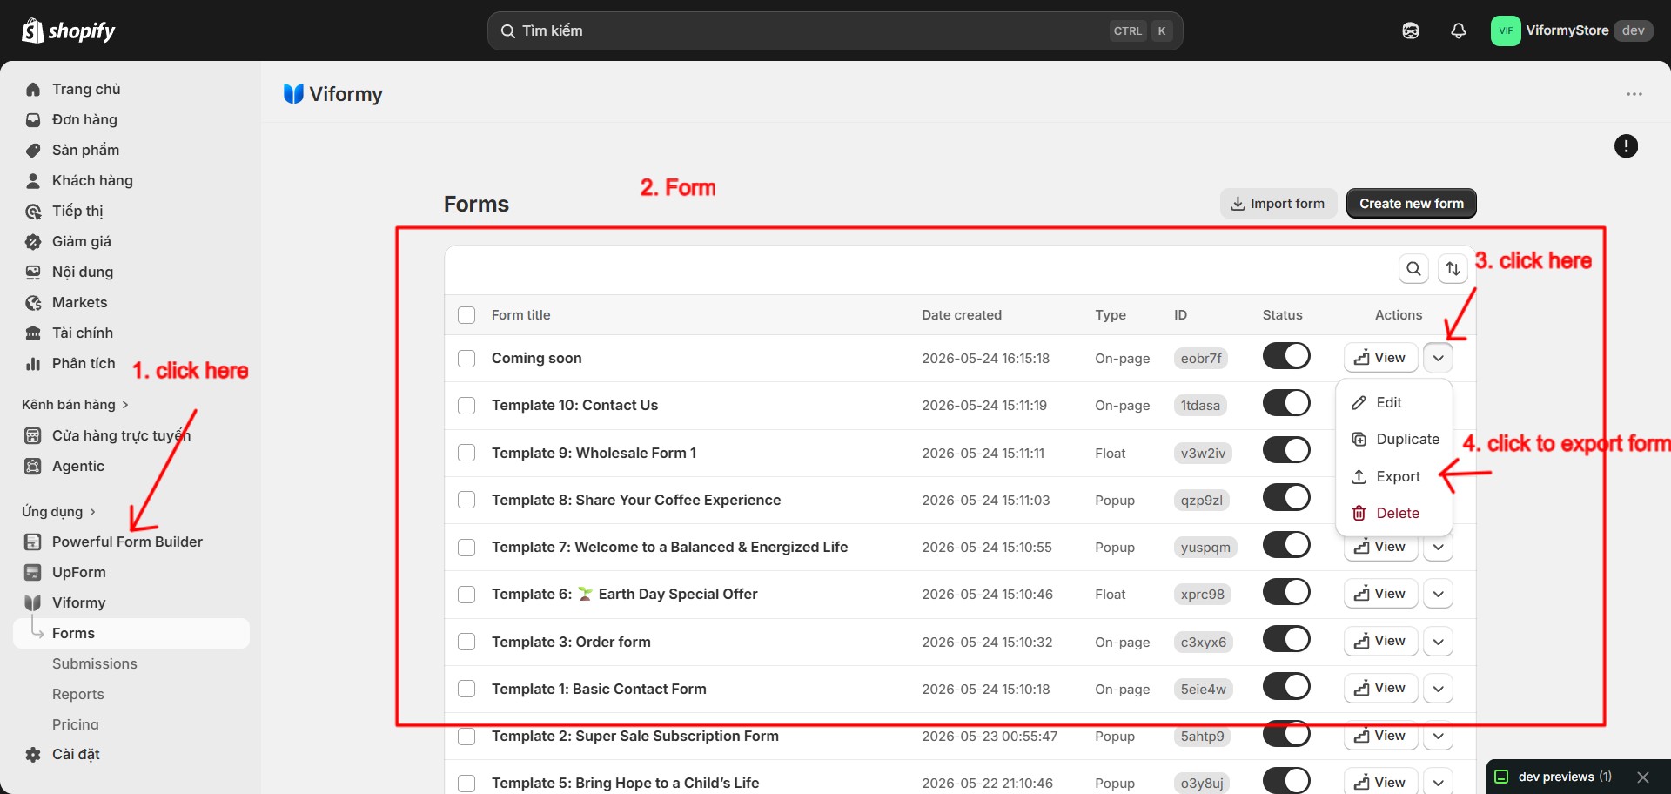
Task: Choose Edit in the actions menu
Action: click(x=1393, y=402)
